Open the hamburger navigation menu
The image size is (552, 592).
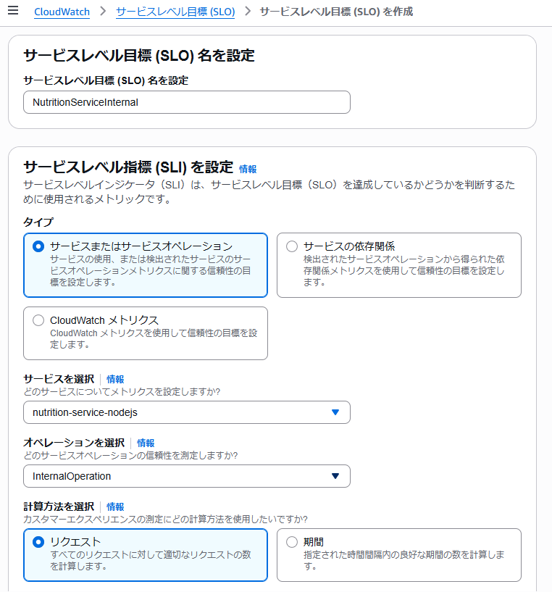click(13, 12)
